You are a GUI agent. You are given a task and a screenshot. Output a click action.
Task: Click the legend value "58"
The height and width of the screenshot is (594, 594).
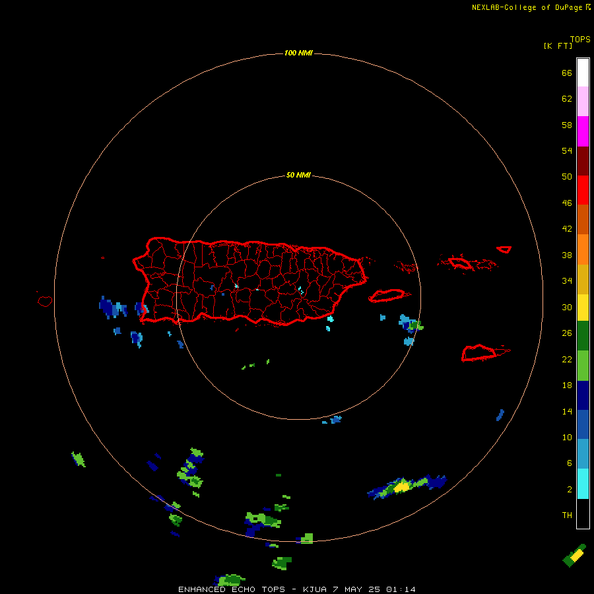[x=567, y=125]
